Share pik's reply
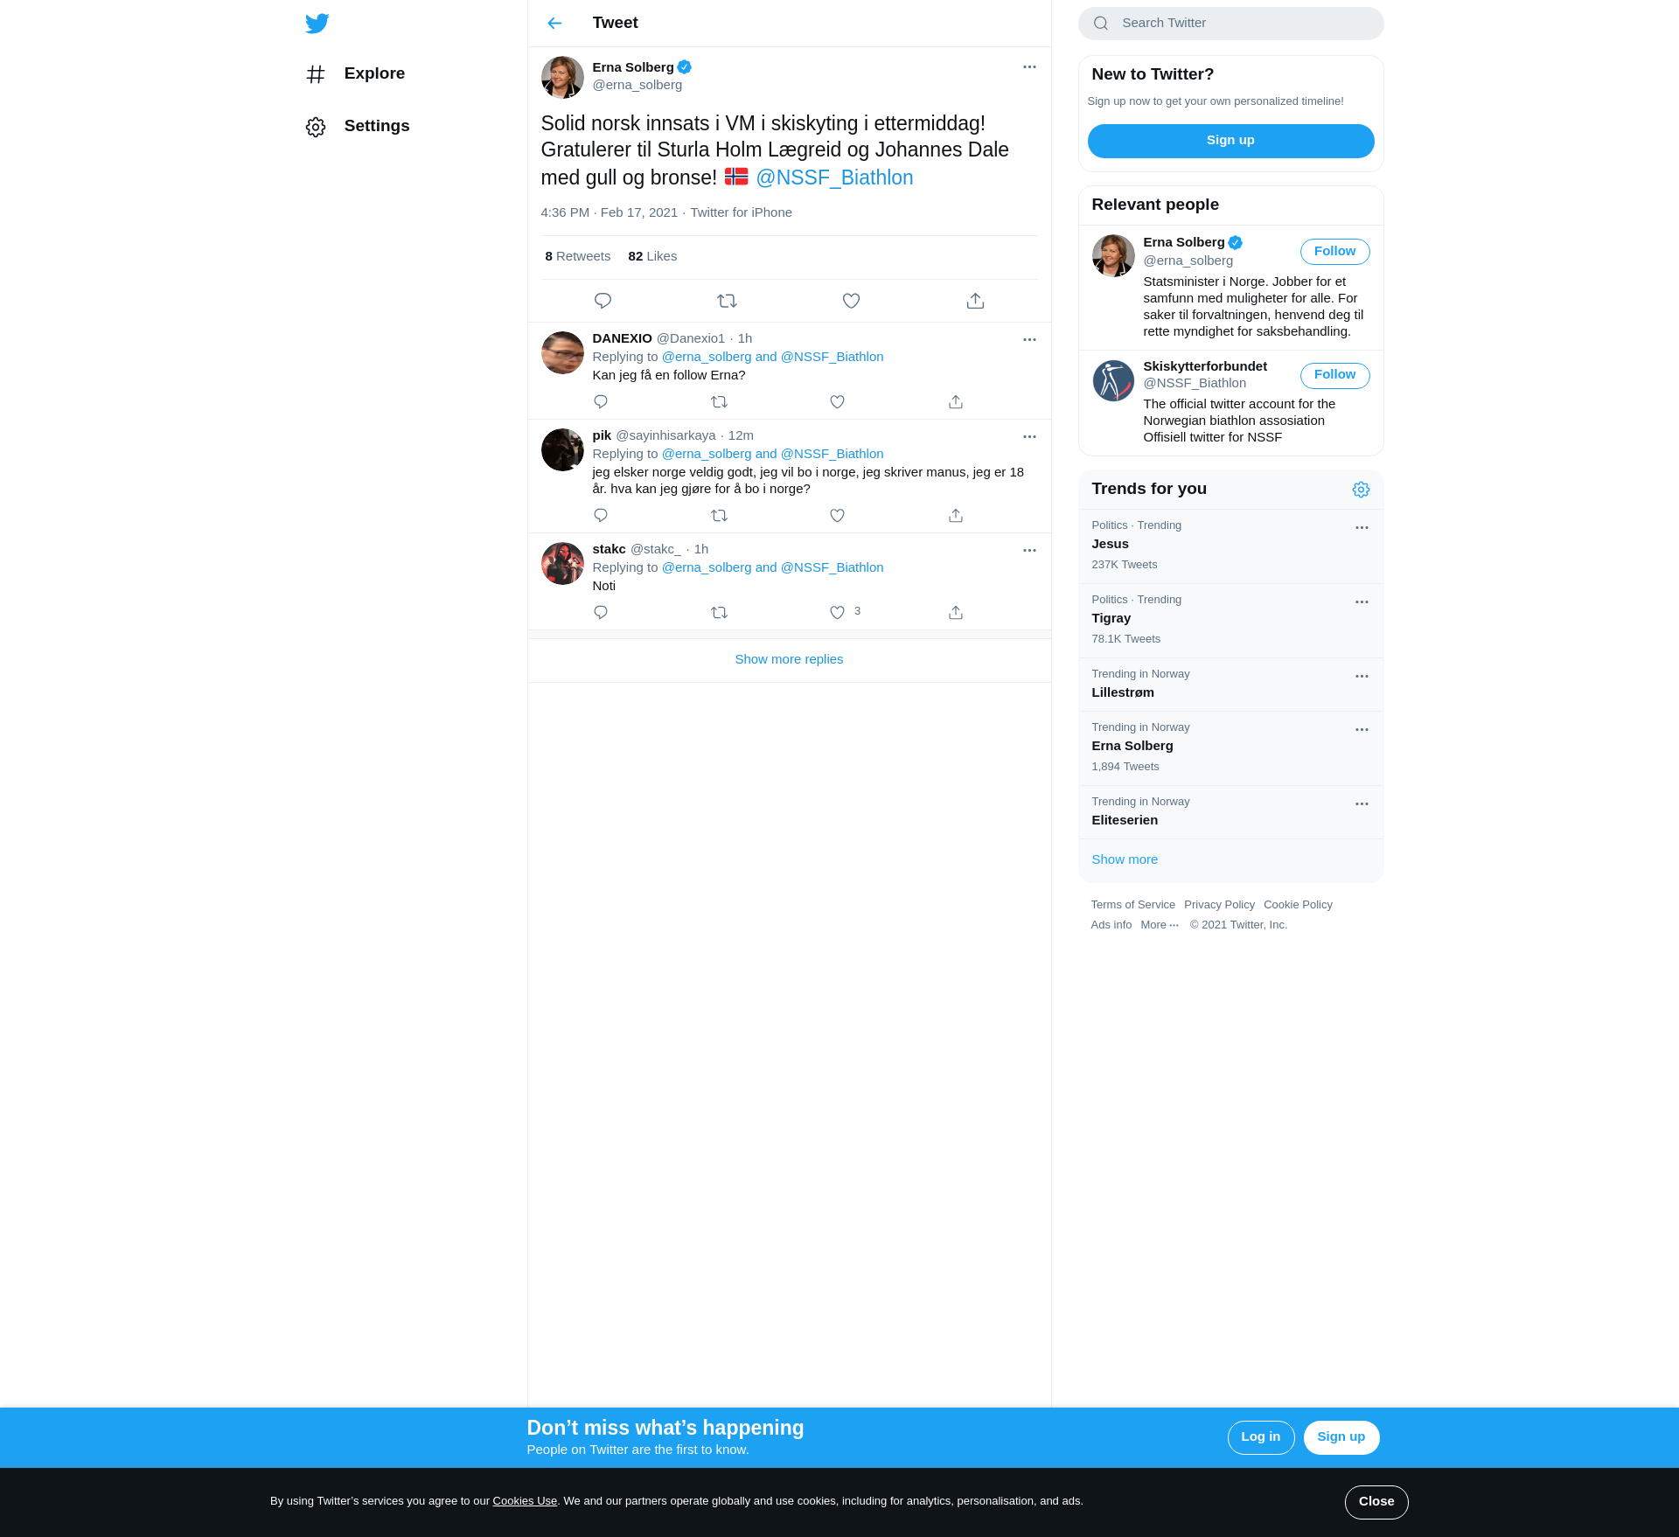Screen dimensions: 1679x1537 956,516
